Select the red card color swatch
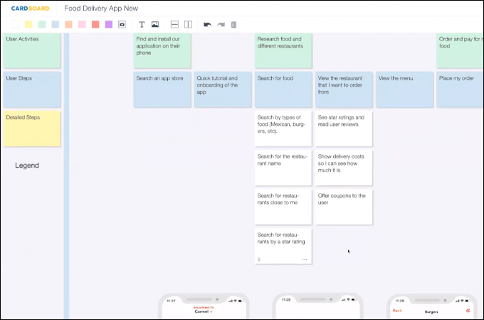This screenshot has width=484, height=320. [x=95, y=24]
